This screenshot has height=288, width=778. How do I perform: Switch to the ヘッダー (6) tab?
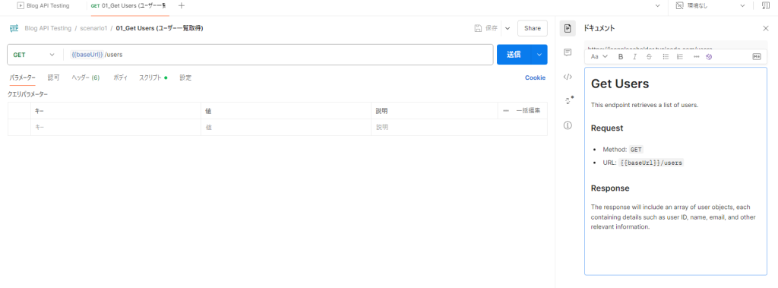tap(85, 78)
